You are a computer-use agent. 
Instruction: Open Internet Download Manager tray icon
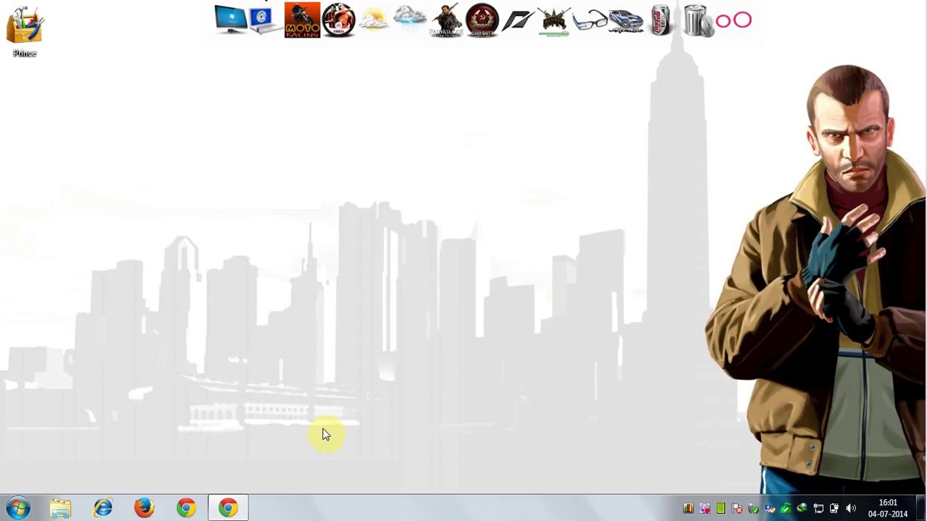pos(802,509)
